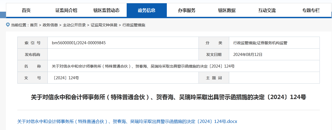332x130 pixels.
Task: Open the 首页 navigation tab
Action: [26, 11]
